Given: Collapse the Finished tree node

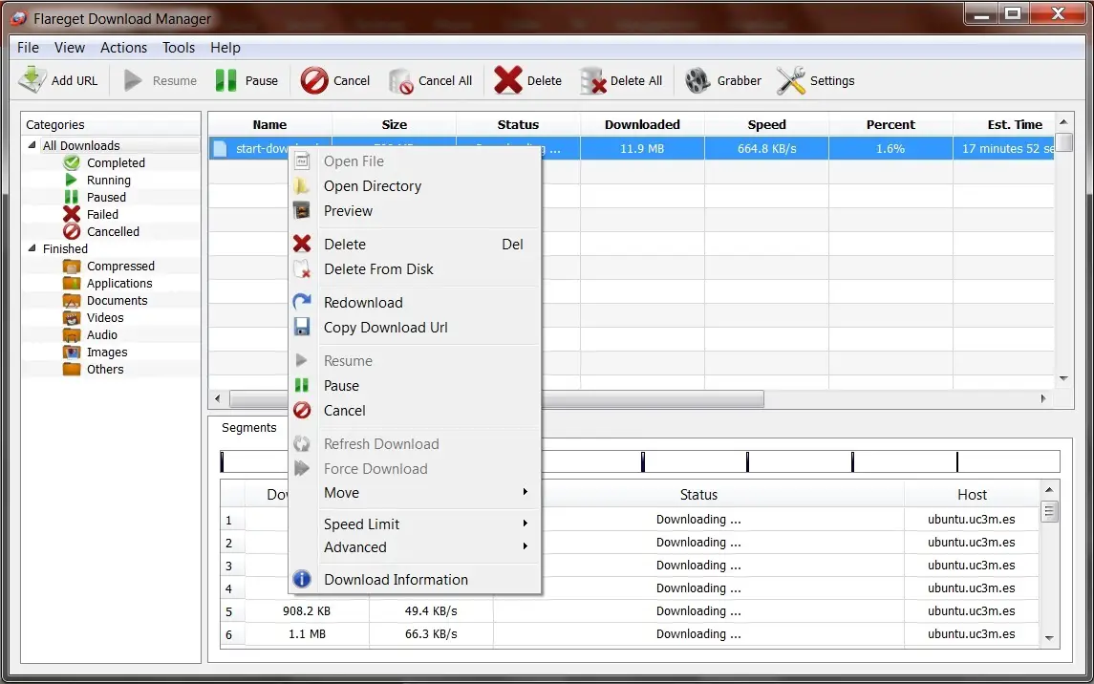Looking at the screenshot, I should click(32, 248).
